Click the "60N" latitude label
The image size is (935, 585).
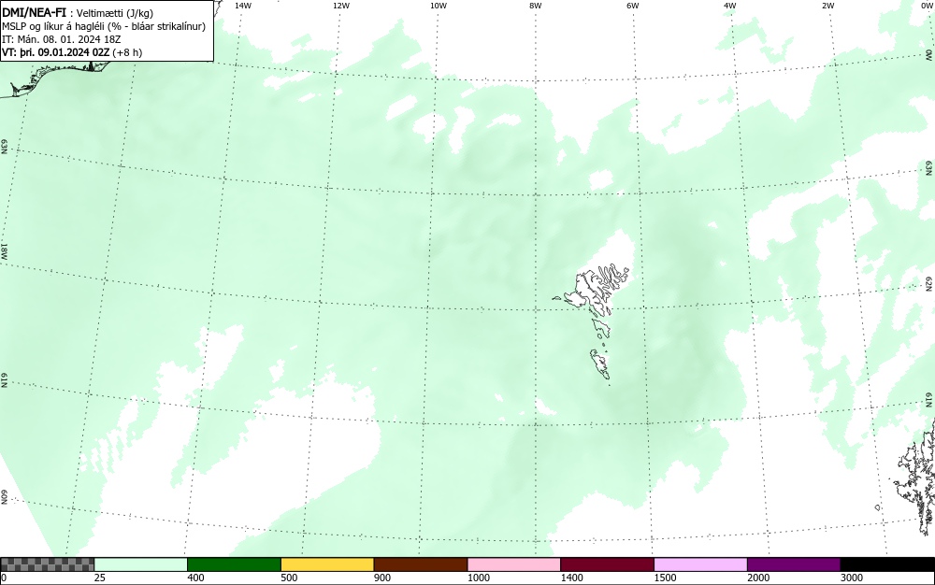coord(4,497)
